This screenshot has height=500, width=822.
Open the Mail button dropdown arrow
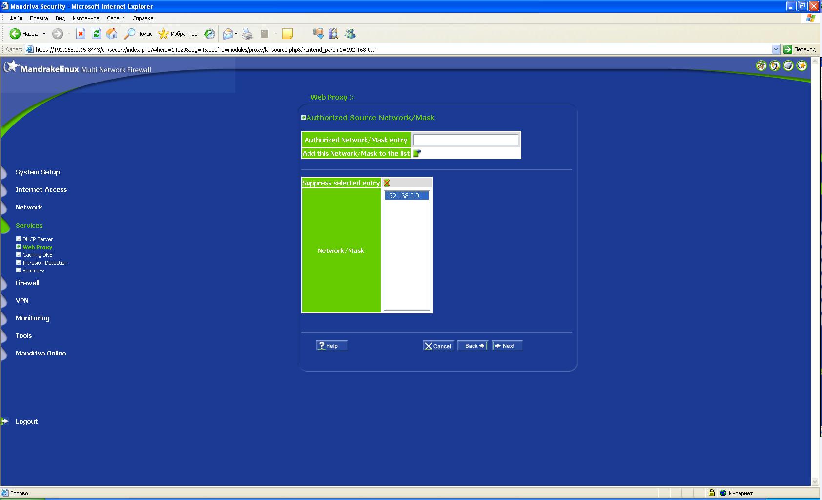[236, 34]
